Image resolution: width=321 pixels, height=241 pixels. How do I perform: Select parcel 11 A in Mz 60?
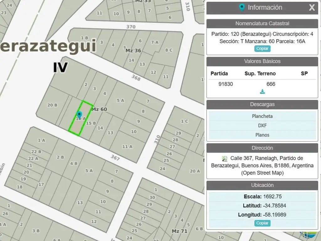127,147
